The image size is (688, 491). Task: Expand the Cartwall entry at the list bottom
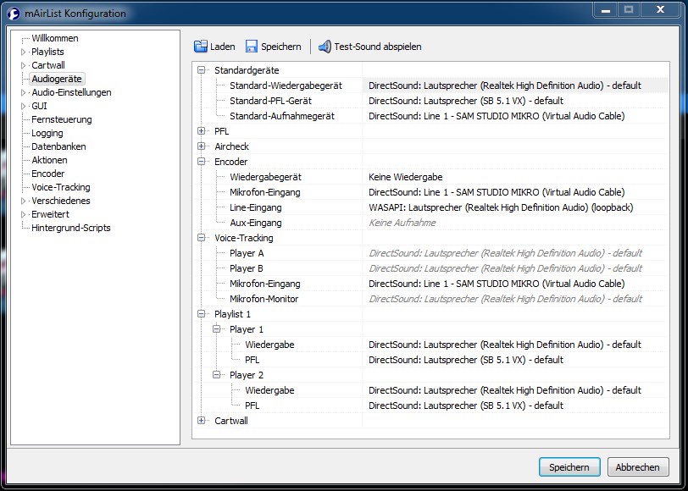pyautogui.click(x=200, y=421)
